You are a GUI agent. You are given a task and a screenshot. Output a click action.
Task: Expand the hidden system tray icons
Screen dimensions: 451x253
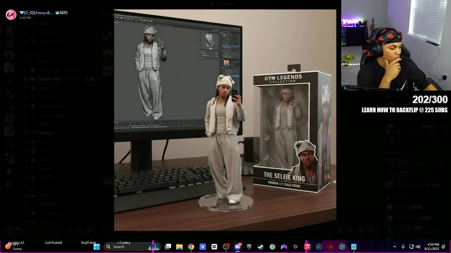(395, 247)
